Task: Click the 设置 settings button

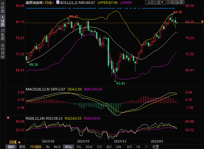Action: 156,147
